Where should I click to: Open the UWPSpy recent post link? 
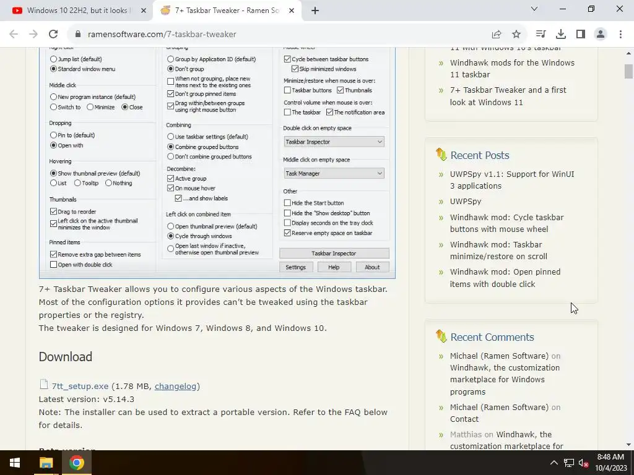click(x=466, y=201)
